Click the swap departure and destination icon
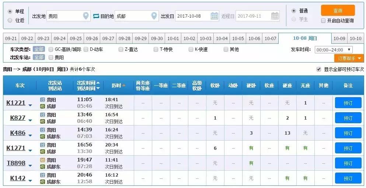Screen dimensions: 366x188 (x=96, y=16)
